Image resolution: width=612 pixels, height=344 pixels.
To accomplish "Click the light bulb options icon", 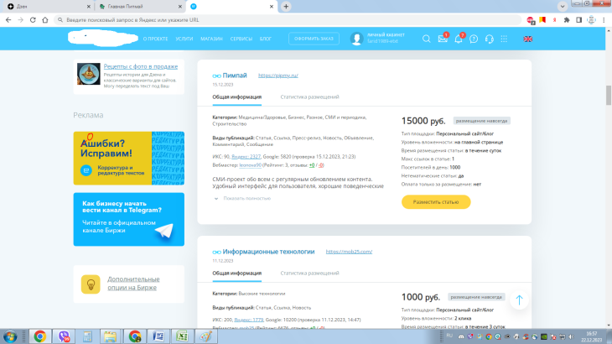I will point(91,284).
